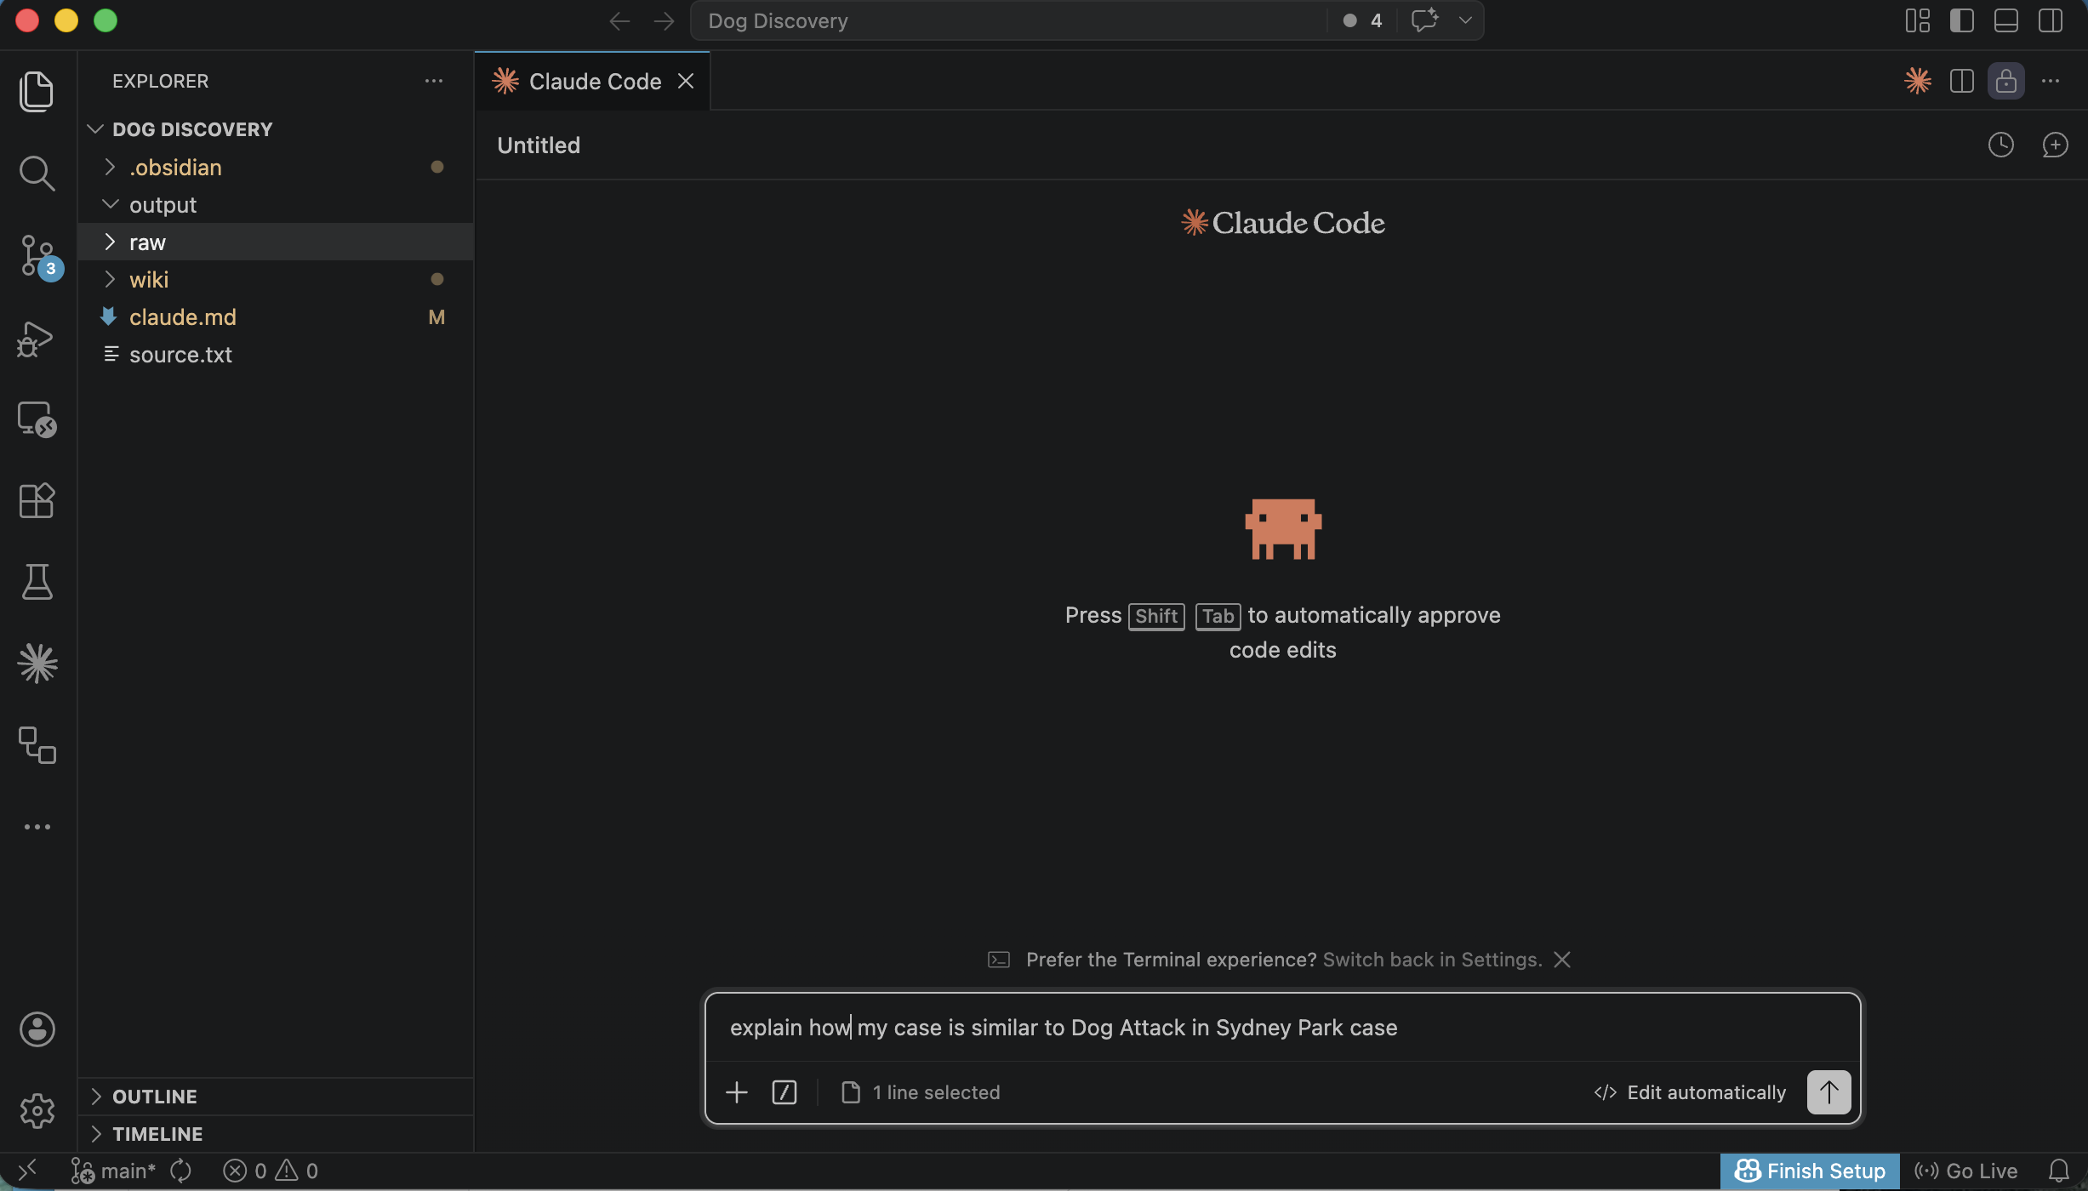2088x1191 pixels.
Task: Open the Search view in activity bar
Action: pos(37,173)
